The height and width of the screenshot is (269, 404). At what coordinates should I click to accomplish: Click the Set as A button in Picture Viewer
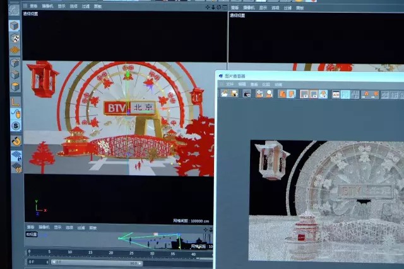[x=365, y=95]
